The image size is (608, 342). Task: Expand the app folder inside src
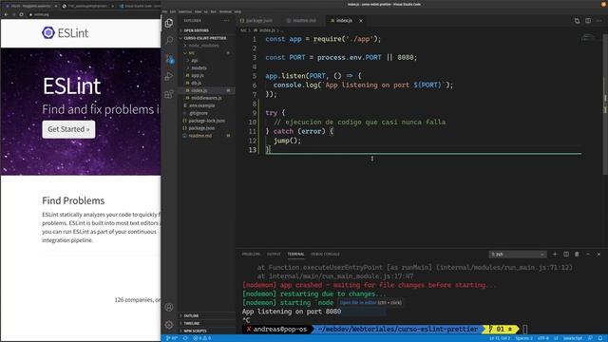(x=207, y=61)
